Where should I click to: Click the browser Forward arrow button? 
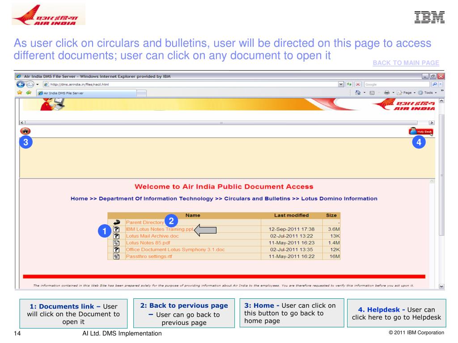30,84
